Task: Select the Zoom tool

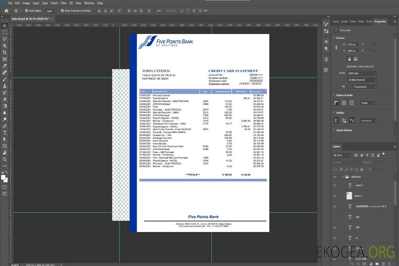Action: 4,159
